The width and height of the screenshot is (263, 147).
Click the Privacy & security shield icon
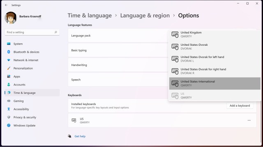(9, 117)
